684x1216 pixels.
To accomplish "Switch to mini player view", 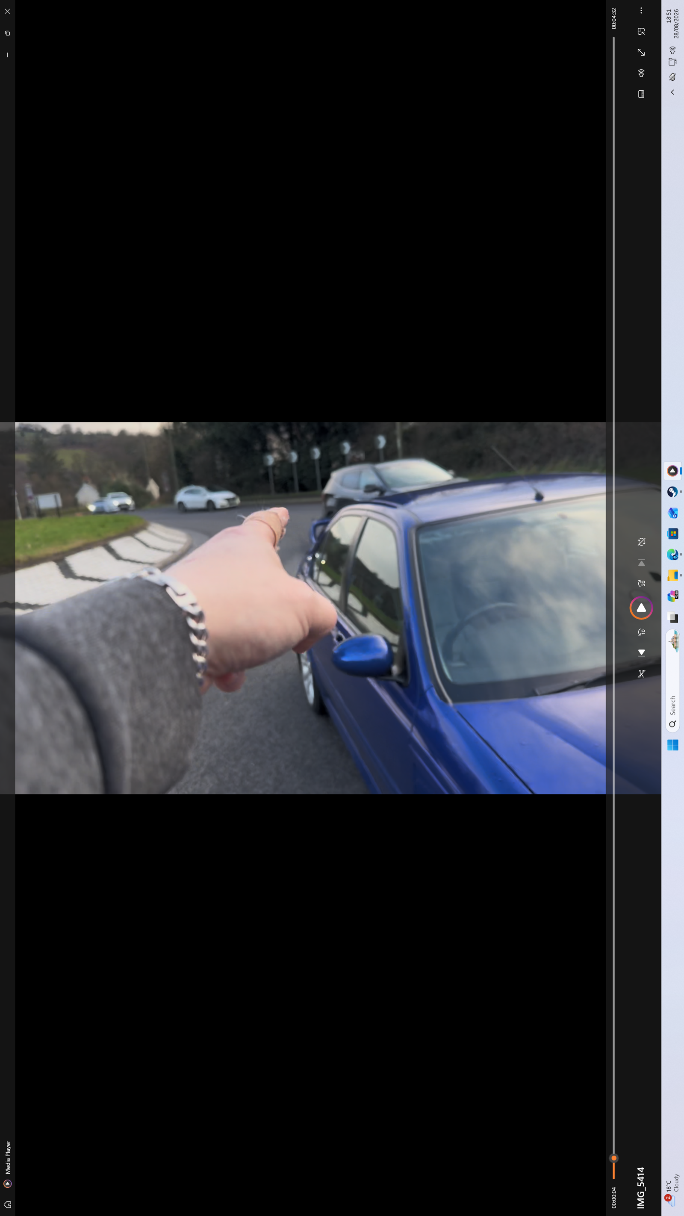I will coord(641,32).
